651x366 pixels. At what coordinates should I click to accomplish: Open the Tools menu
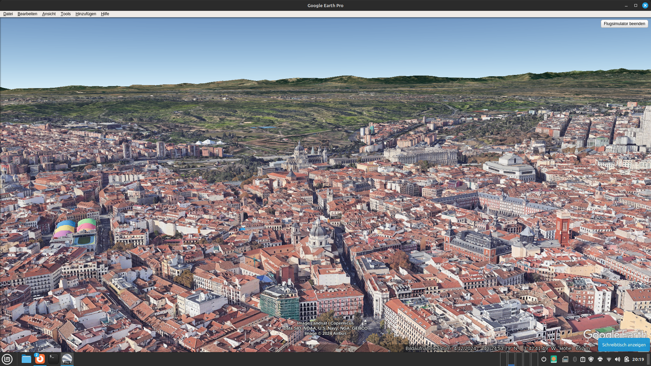[x=65, y=14]
